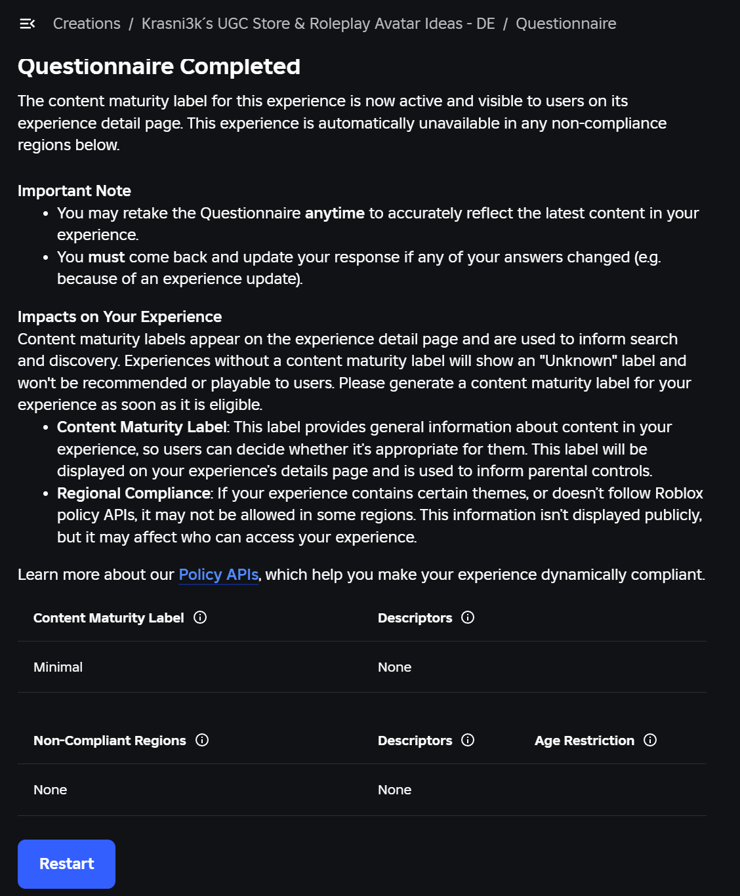
Task: Click the Non-Compliant Regions column header
Action: tap(109, 741)
